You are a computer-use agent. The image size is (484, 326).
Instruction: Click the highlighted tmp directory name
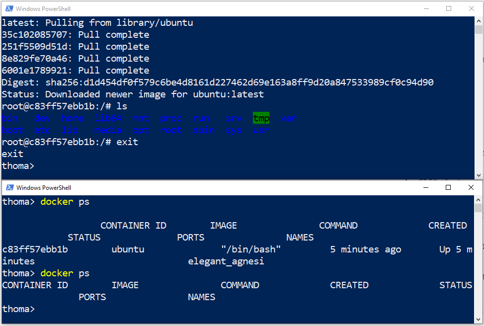[261, 118]
